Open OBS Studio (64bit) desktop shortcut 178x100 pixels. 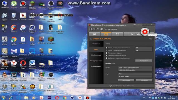tap(51, 5)
